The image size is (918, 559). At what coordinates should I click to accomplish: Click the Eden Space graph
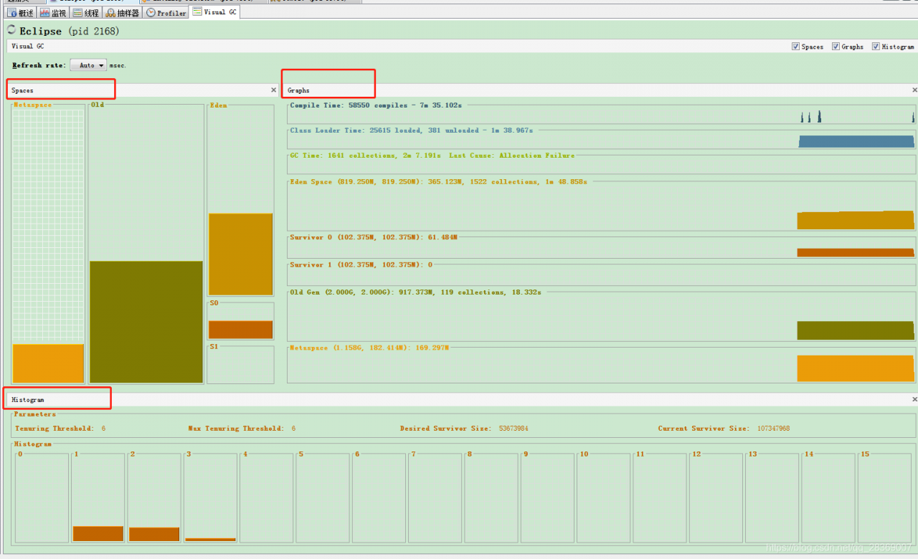click(x=602, y=206)
